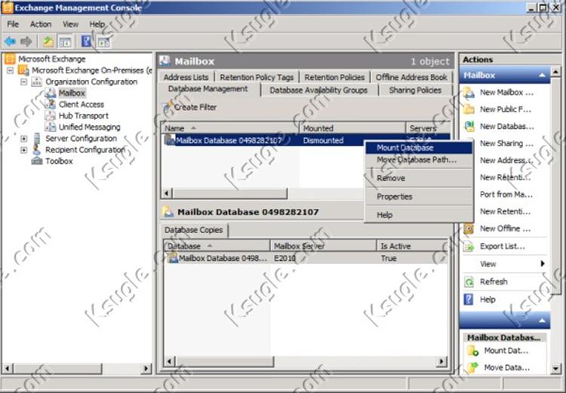Expand the Recipient Configuration node

point(24,150)
